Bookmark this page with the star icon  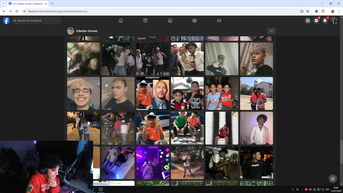308,11
